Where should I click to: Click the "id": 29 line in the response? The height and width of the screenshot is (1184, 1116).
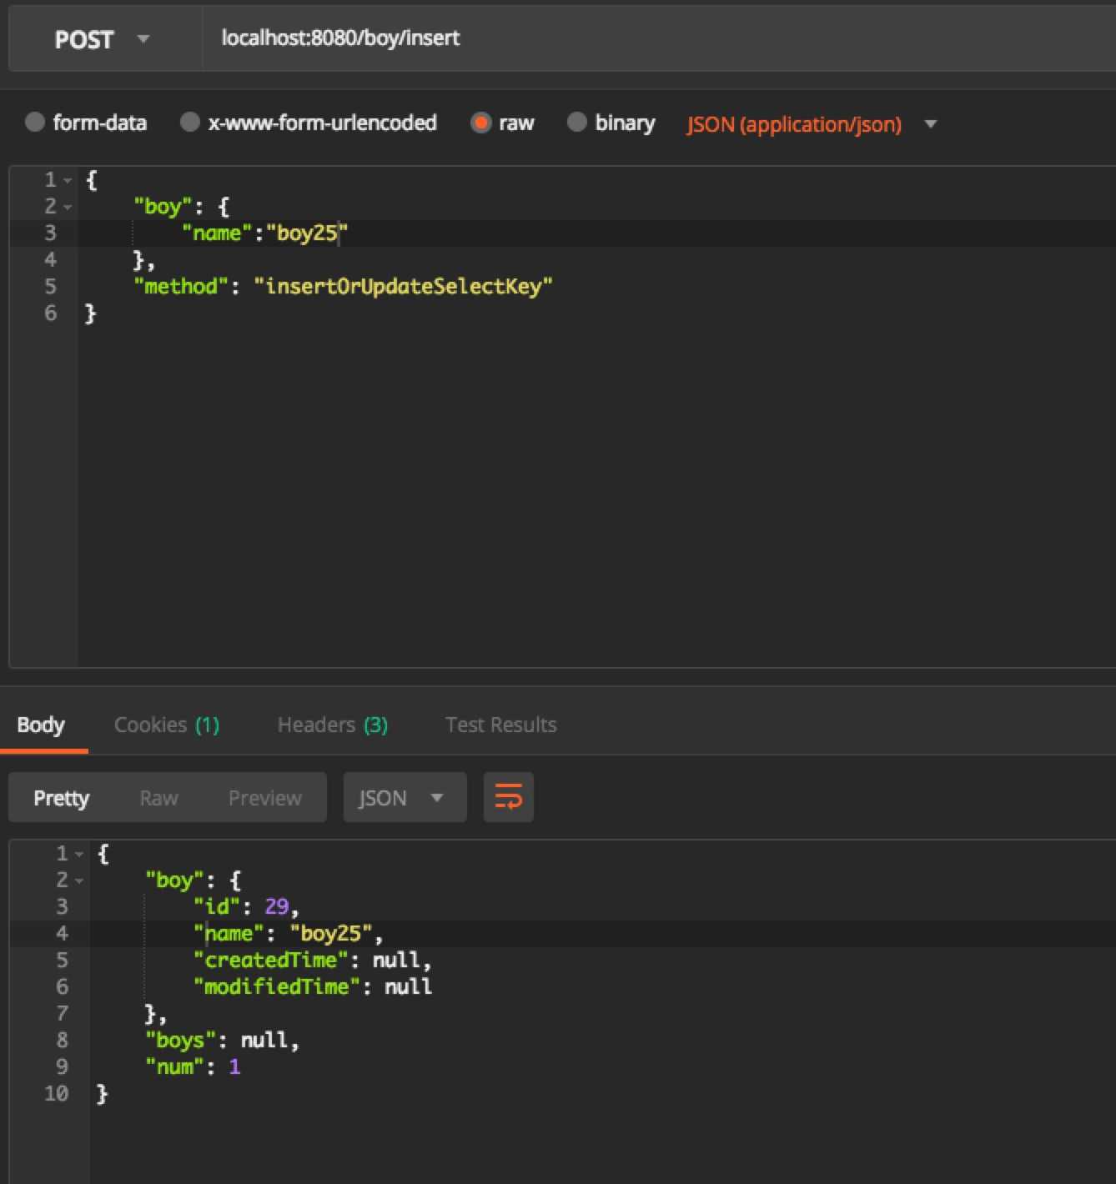coord(246,906)
